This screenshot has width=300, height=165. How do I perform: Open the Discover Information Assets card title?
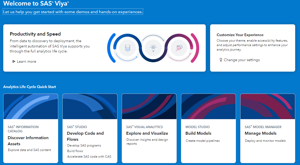(x=28, y=141)
